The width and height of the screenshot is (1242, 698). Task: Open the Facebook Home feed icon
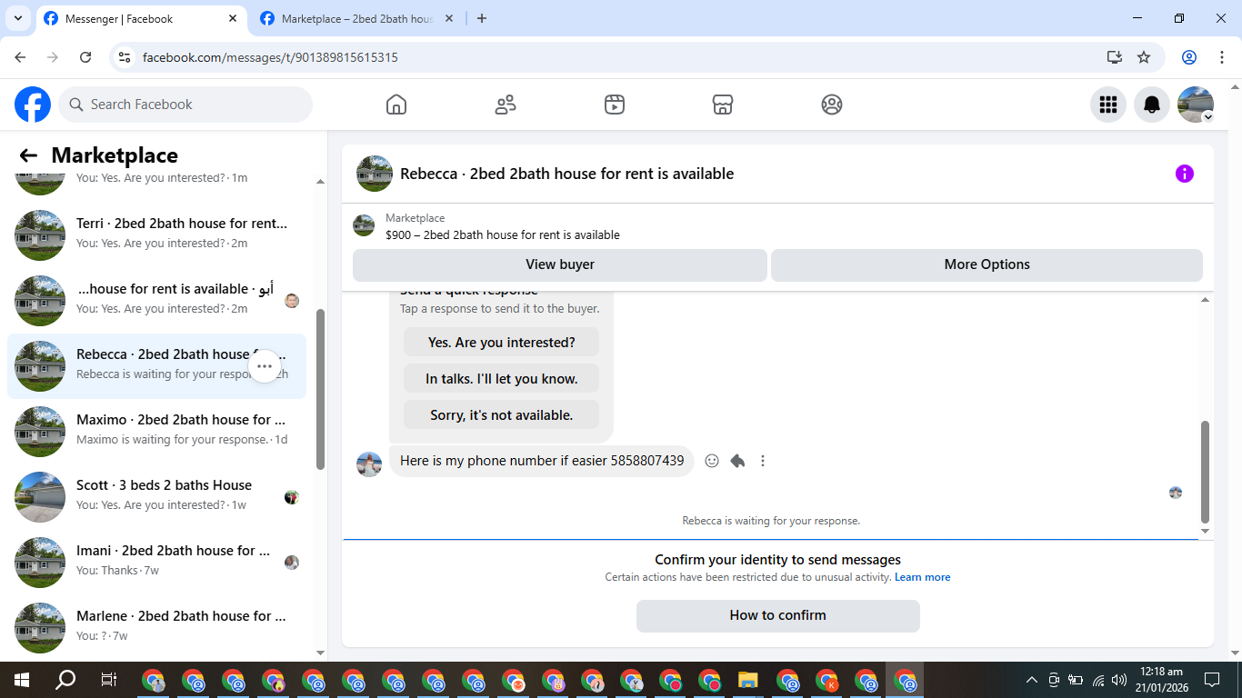pos(396,105)
